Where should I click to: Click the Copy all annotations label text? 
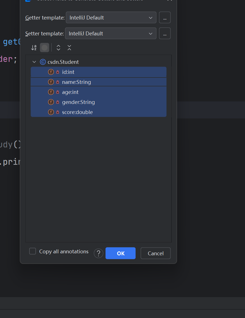[64, 251]
